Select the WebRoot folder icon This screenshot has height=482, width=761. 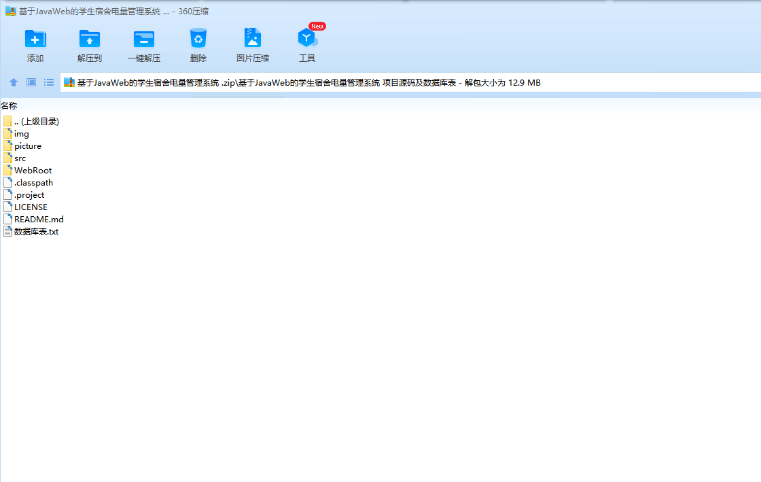[x=7, y=170]
